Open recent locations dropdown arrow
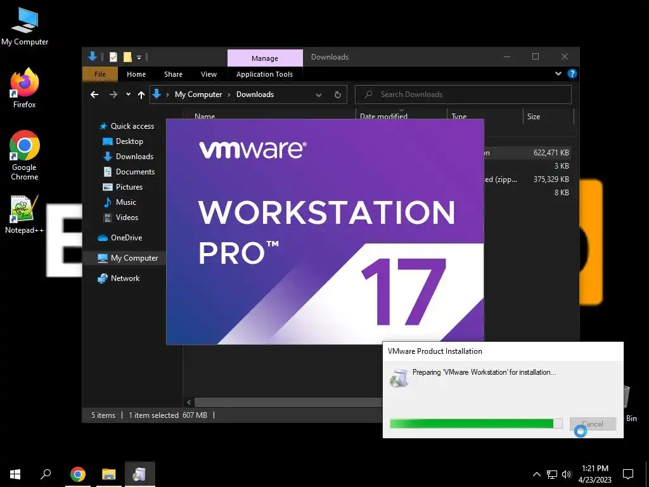 click(x=128, y=94)
